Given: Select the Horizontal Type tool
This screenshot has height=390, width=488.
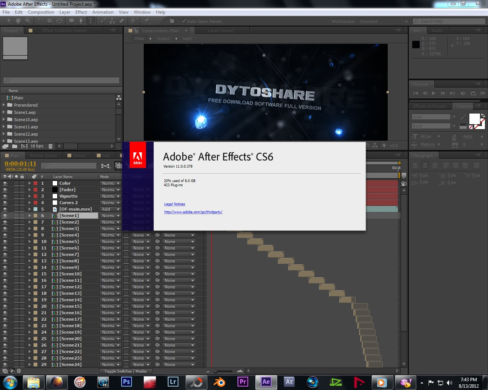Looking at the screenshot, I should (x=91, y=21).
